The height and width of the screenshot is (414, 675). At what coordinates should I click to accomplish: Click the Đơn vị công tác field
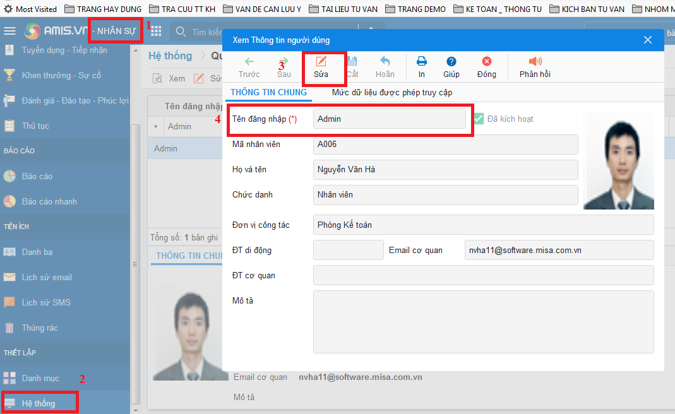coord(484,225)
